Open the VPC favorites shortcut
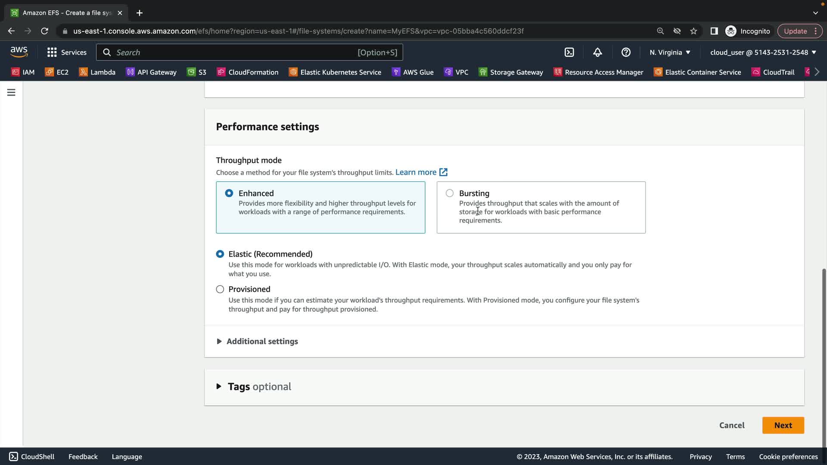Image resolution: width=827 pixels, height=465 pixels. (x=456, y=72)
